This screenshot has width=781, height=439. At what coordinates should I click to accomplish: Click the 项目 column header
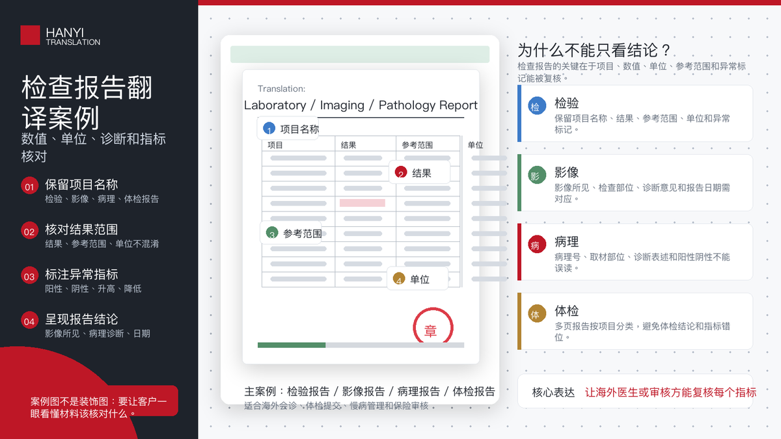point(275,145)
